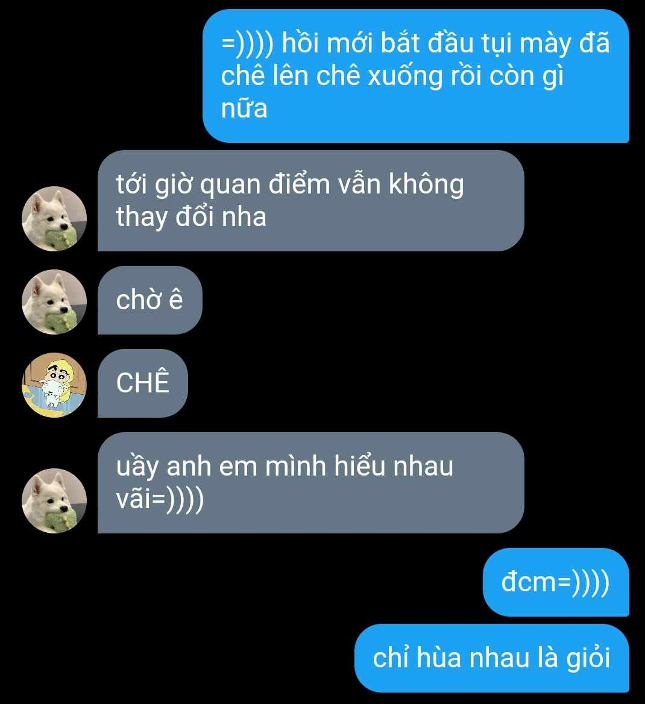Click the 'vãi=))))' text in gray bubble
645x704 pixels.
160,499
